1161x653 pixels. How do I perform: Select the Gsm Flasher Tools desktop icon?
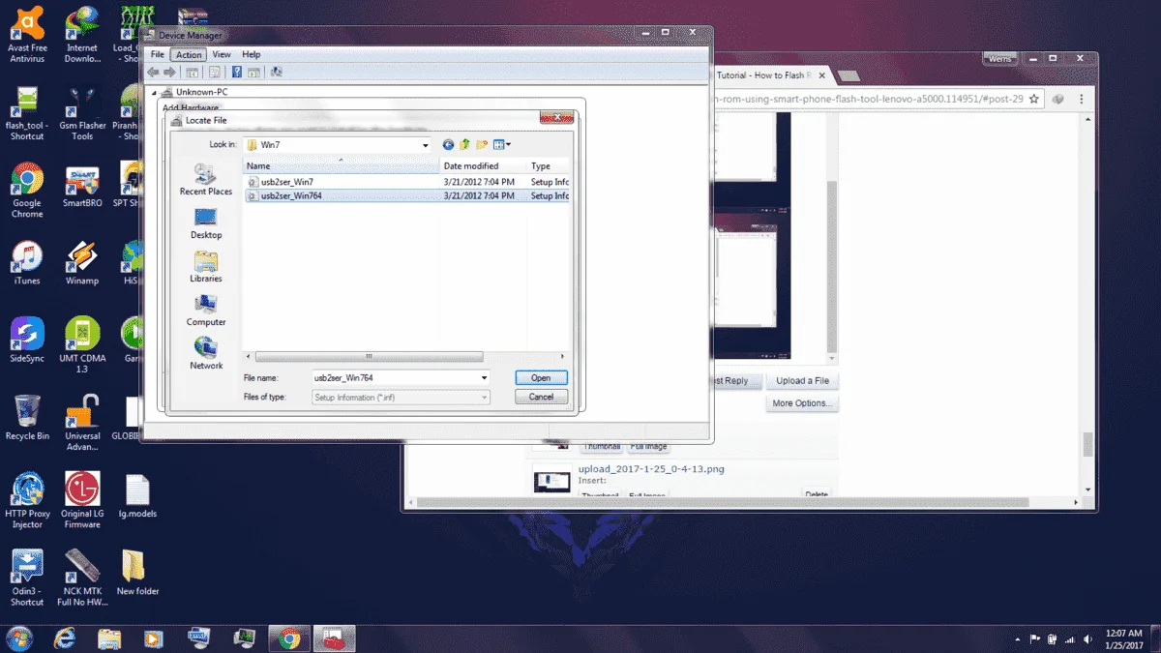pos(82,113)
